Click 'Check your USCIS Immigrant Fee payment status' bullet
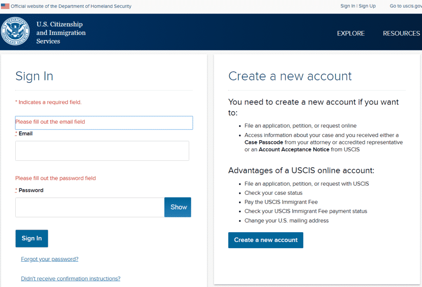422x287 pixels. click(x=306, y=212)
